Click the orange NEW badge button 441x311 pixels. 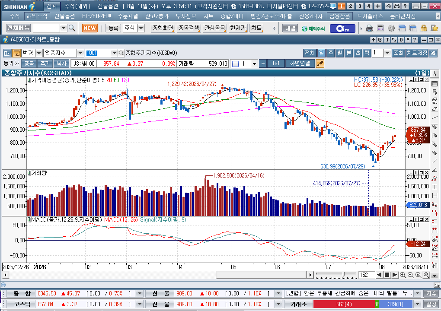[90, 28]
